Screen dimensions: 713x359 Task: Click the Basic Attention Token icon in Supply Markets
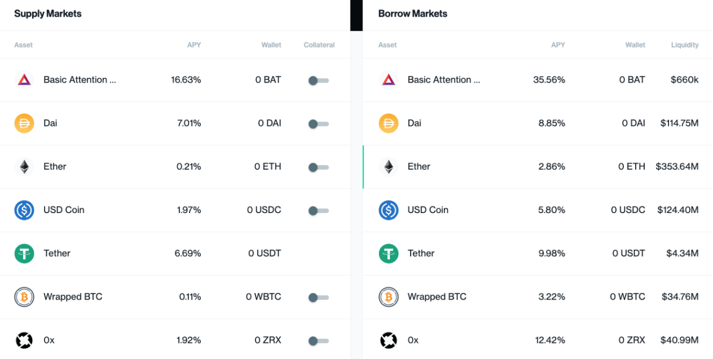click(x=24, y=80)
